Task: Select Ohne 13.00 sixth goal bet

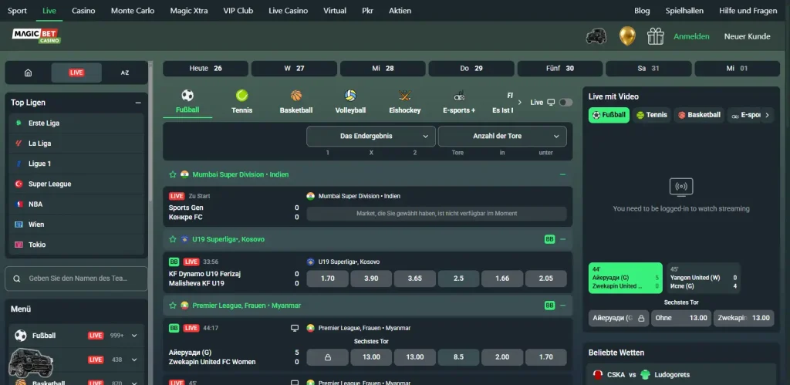Action: pos(681,318)
